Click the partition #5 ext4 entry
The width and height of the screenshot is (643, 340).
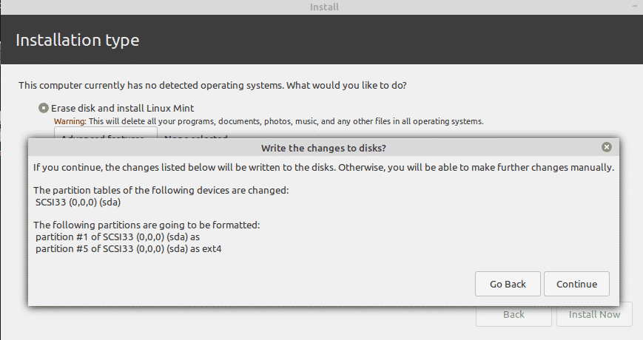[x=129, y=248]
